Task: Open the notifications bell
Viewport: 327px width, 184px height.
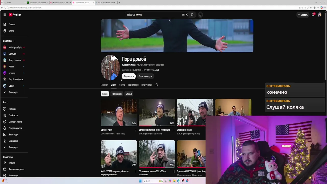Action: (313, 15)
